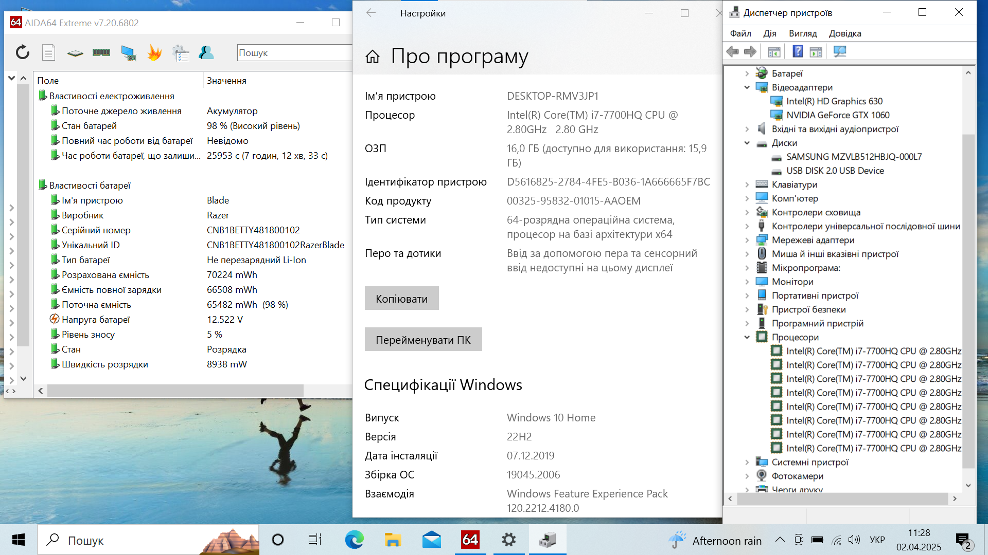Click the tray volume speaker icon
988x555 pixels.
tap(854, 540)
